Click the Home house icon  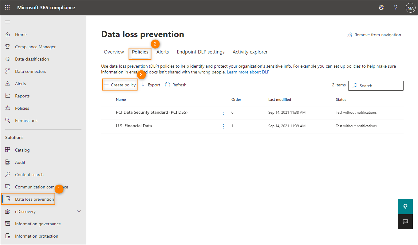click(8, 34)
